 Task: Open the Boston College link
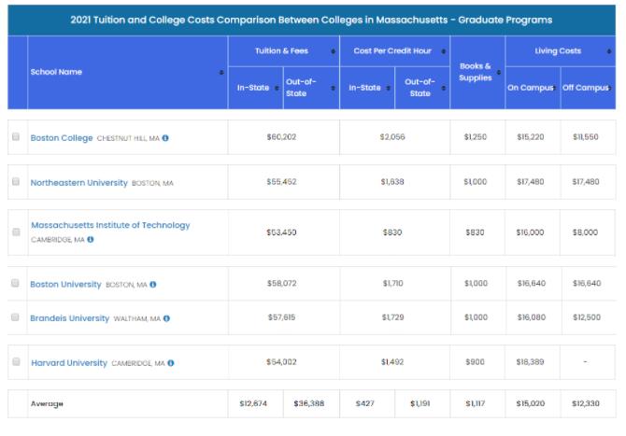pos(62,138)
